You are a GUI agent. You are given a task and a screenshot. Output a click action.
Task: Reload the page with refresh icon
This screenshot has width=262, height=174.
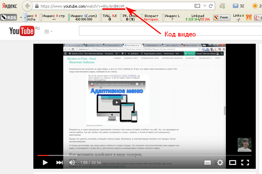[211, 6]
